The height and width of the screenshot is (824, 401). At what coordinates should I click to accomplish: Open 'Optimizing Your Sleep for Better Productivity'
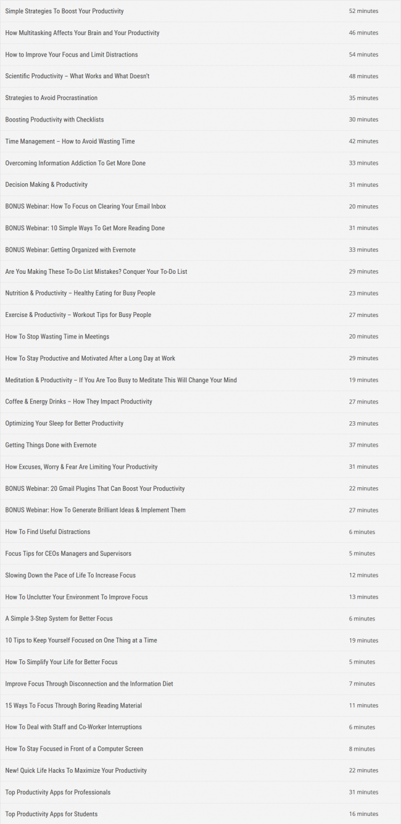click(x=64, y=423)
